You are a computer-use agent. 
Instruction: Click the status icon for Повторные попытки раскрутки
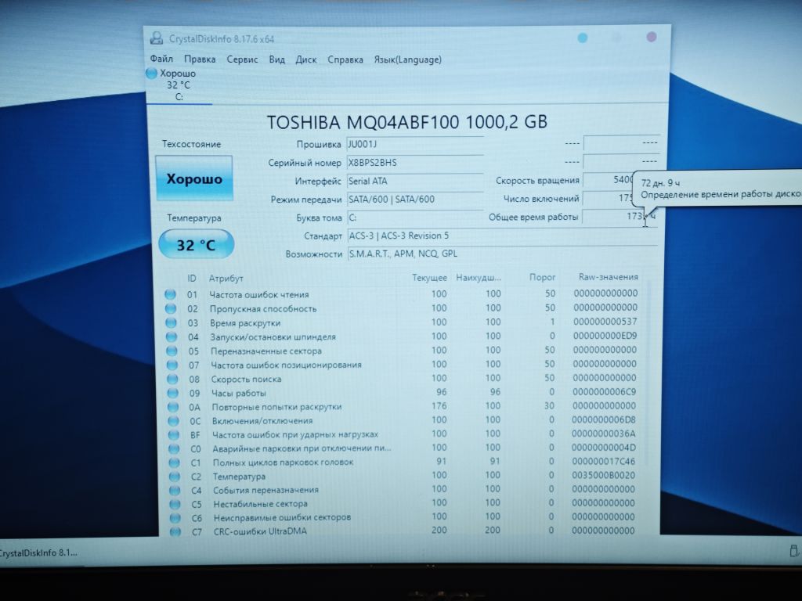pos(173,407)
